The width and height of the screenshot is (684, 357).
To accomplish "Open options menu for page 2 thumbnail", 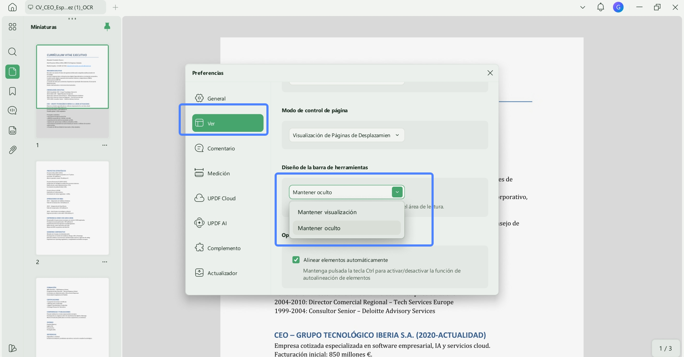I will pos(105,262).
